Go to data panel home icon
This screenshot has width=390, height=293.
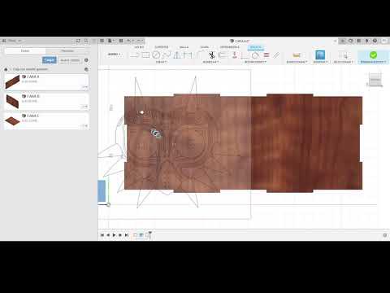tap(6, 69)
